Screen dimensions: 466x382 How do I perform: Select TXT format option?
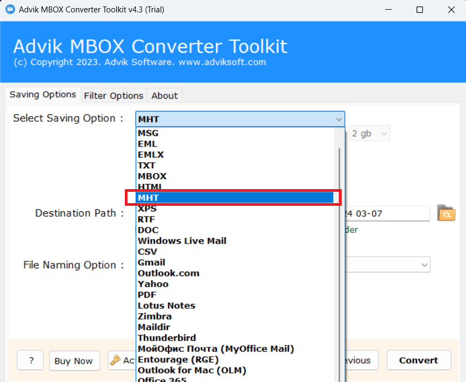[235, 165]
